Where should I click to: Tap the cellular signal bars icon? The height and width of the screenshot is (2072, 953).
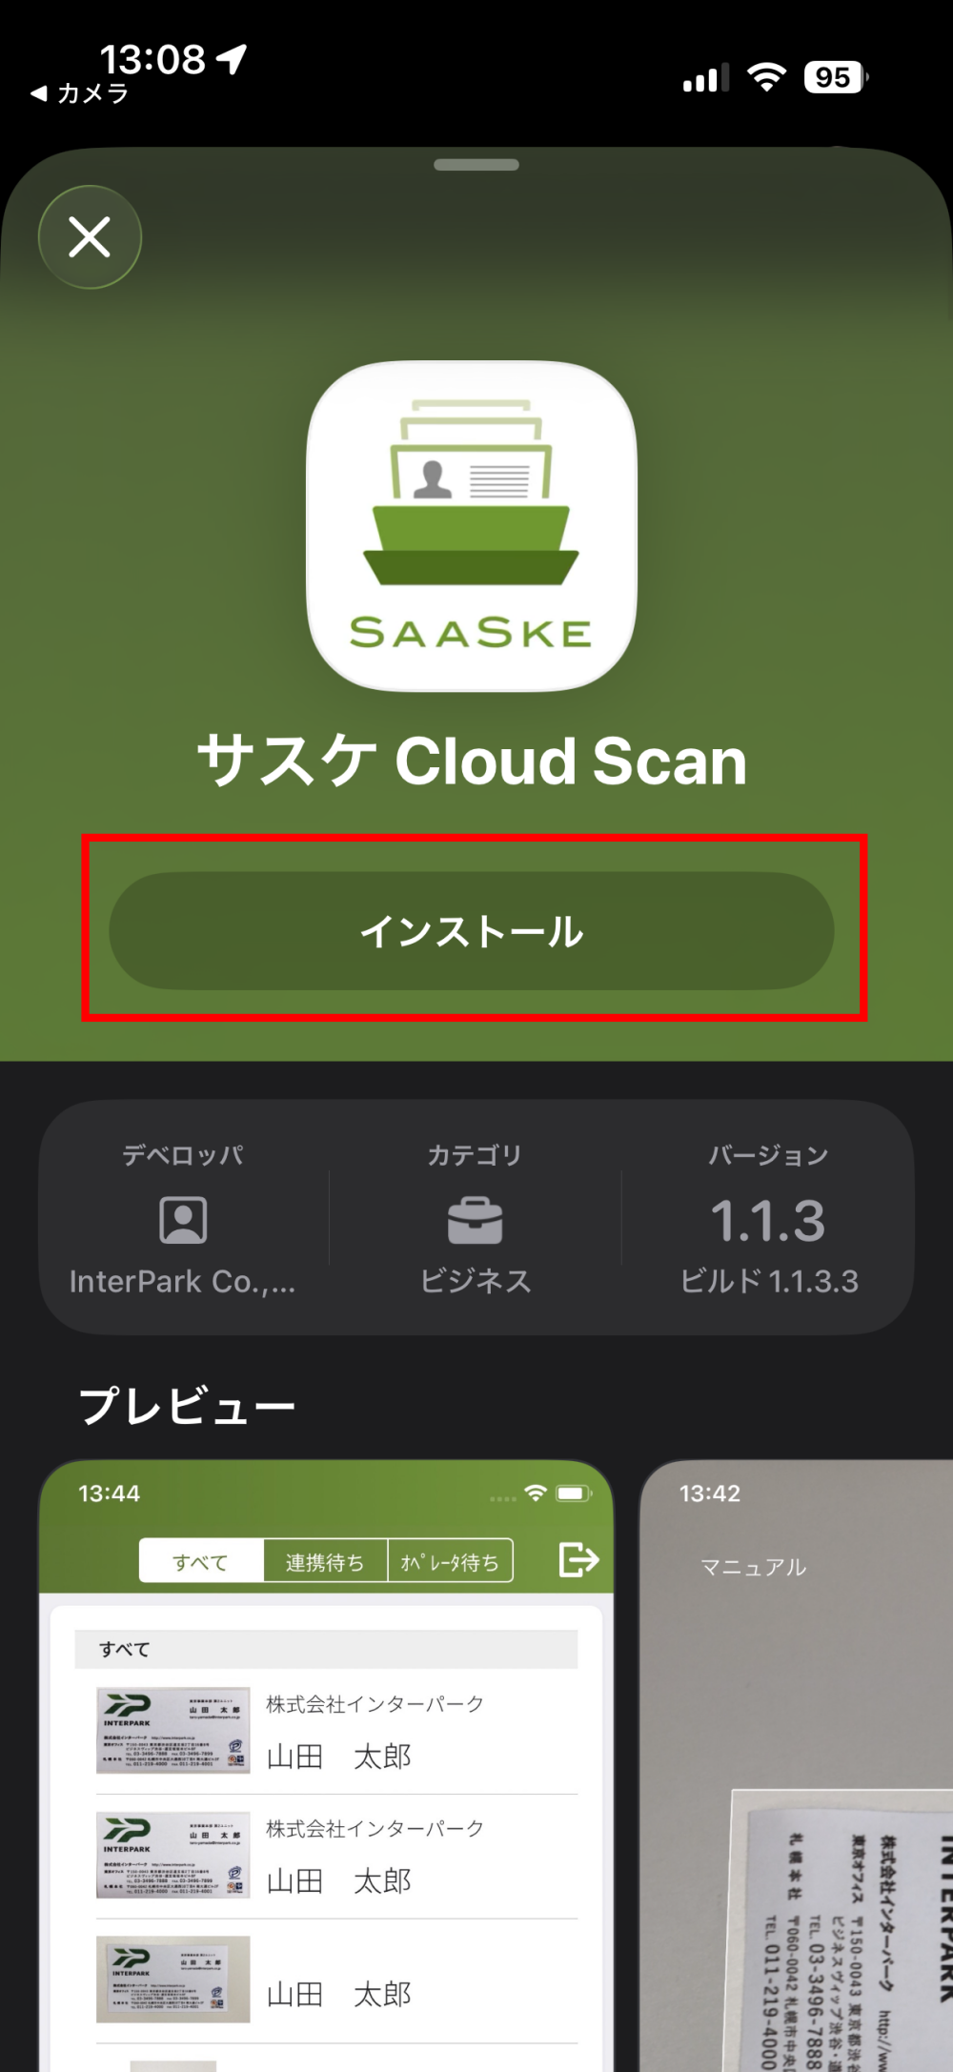tap(706, 77)
